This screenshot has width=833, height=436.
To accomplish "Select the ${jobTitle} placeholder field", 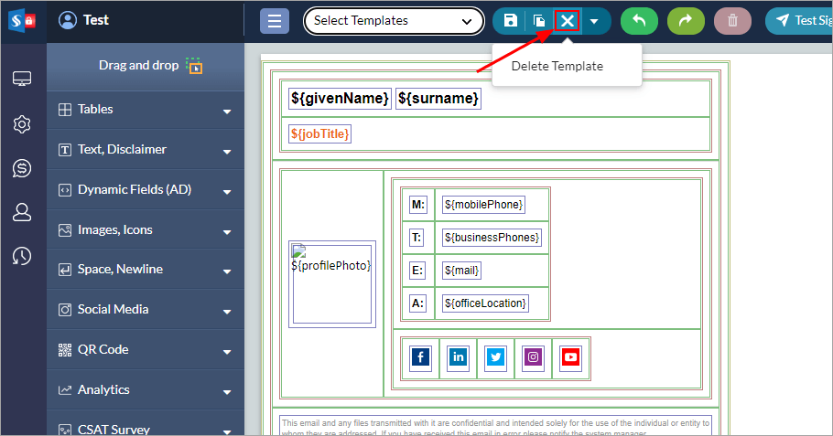I will pyautogui.click(x=320, y=134).
